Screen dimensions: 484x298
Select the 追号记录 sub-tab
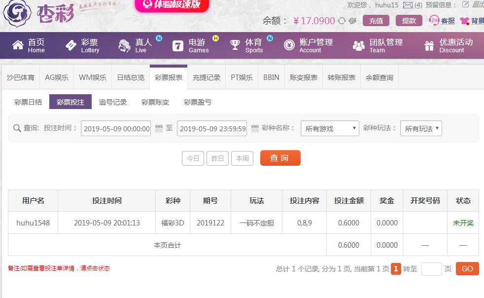[113, 102]
